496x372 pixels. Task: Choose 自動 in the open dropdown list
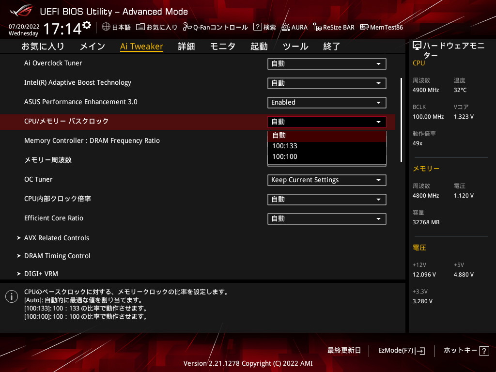(327, 136)
